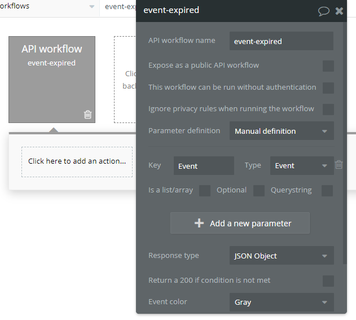The width and height of the screenshot is (356, 320).
Task: Toggle the Is a list/array checkbox
Action: coord(204,190)
